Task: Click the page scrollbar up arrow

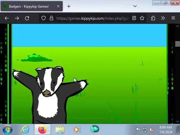Action: (x=177, y=26)
